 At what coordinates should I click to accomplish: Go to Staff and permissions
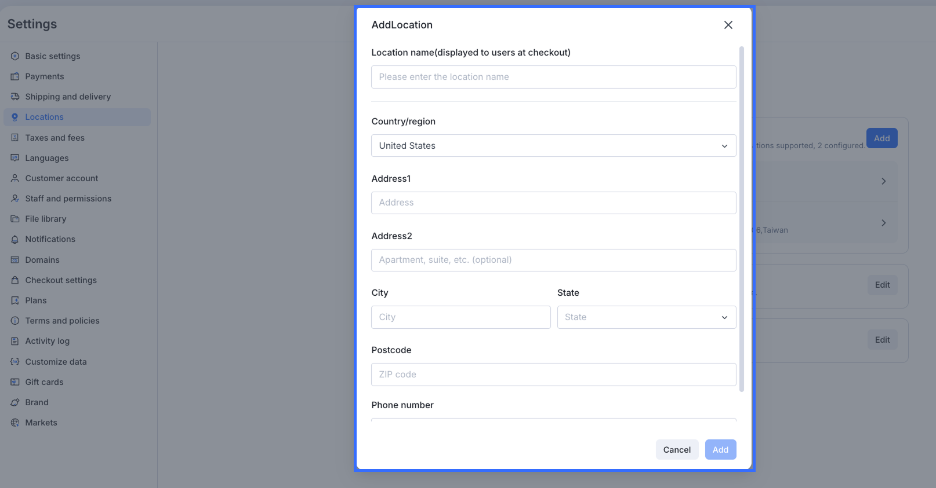(68, 199)
